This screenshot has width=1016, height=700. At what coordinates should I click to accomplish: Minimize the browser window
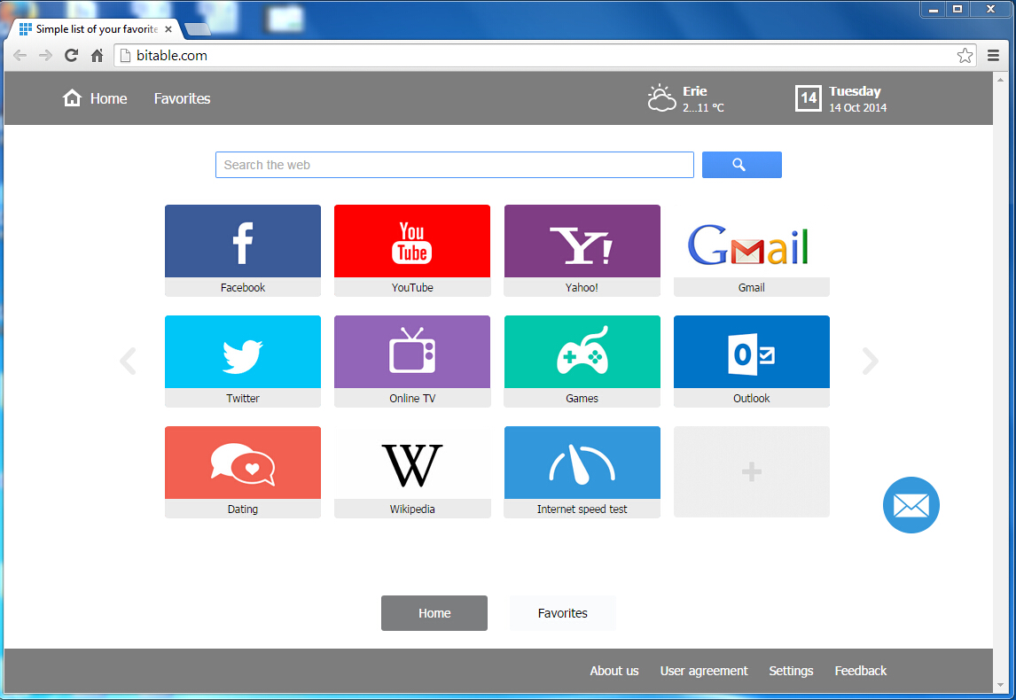[x=933, y=9]
